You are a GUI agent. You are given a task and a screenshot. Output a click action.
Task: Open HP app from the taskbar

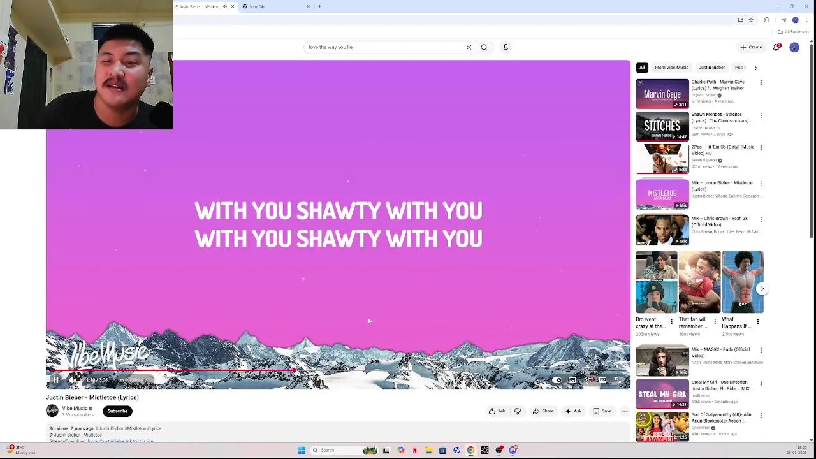(456, 451)
